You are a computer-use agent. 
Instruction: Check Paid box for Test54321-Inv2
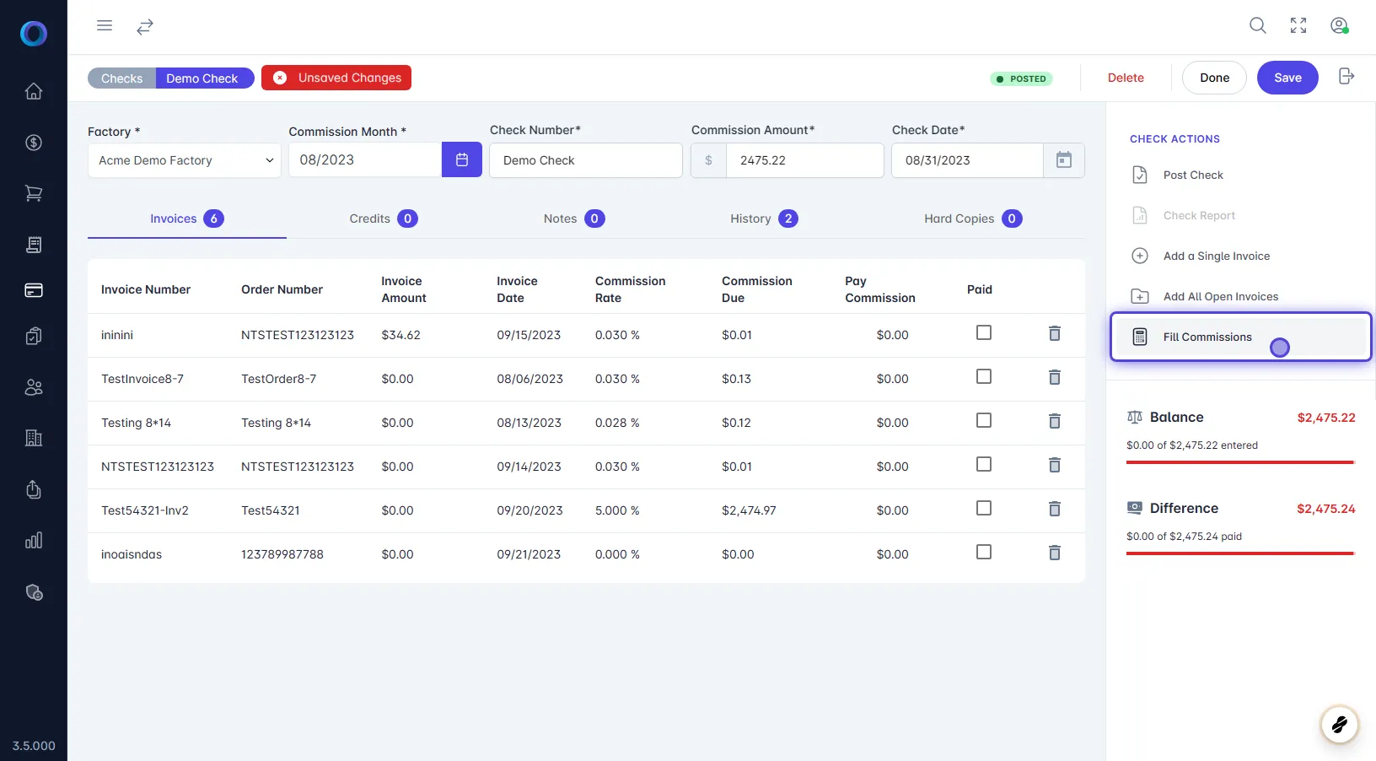point(984,508)
